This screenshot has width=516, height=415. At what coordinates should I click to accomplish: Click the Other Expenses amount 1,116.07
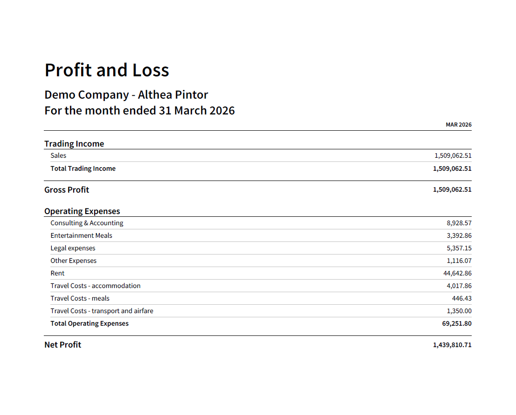pyautogui.click(x=459, y=261)
